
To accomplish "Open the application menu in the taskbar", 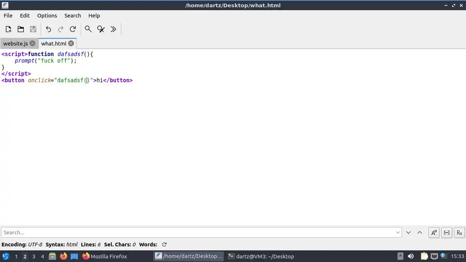I will pyautogui.click(x=6, y=257).
